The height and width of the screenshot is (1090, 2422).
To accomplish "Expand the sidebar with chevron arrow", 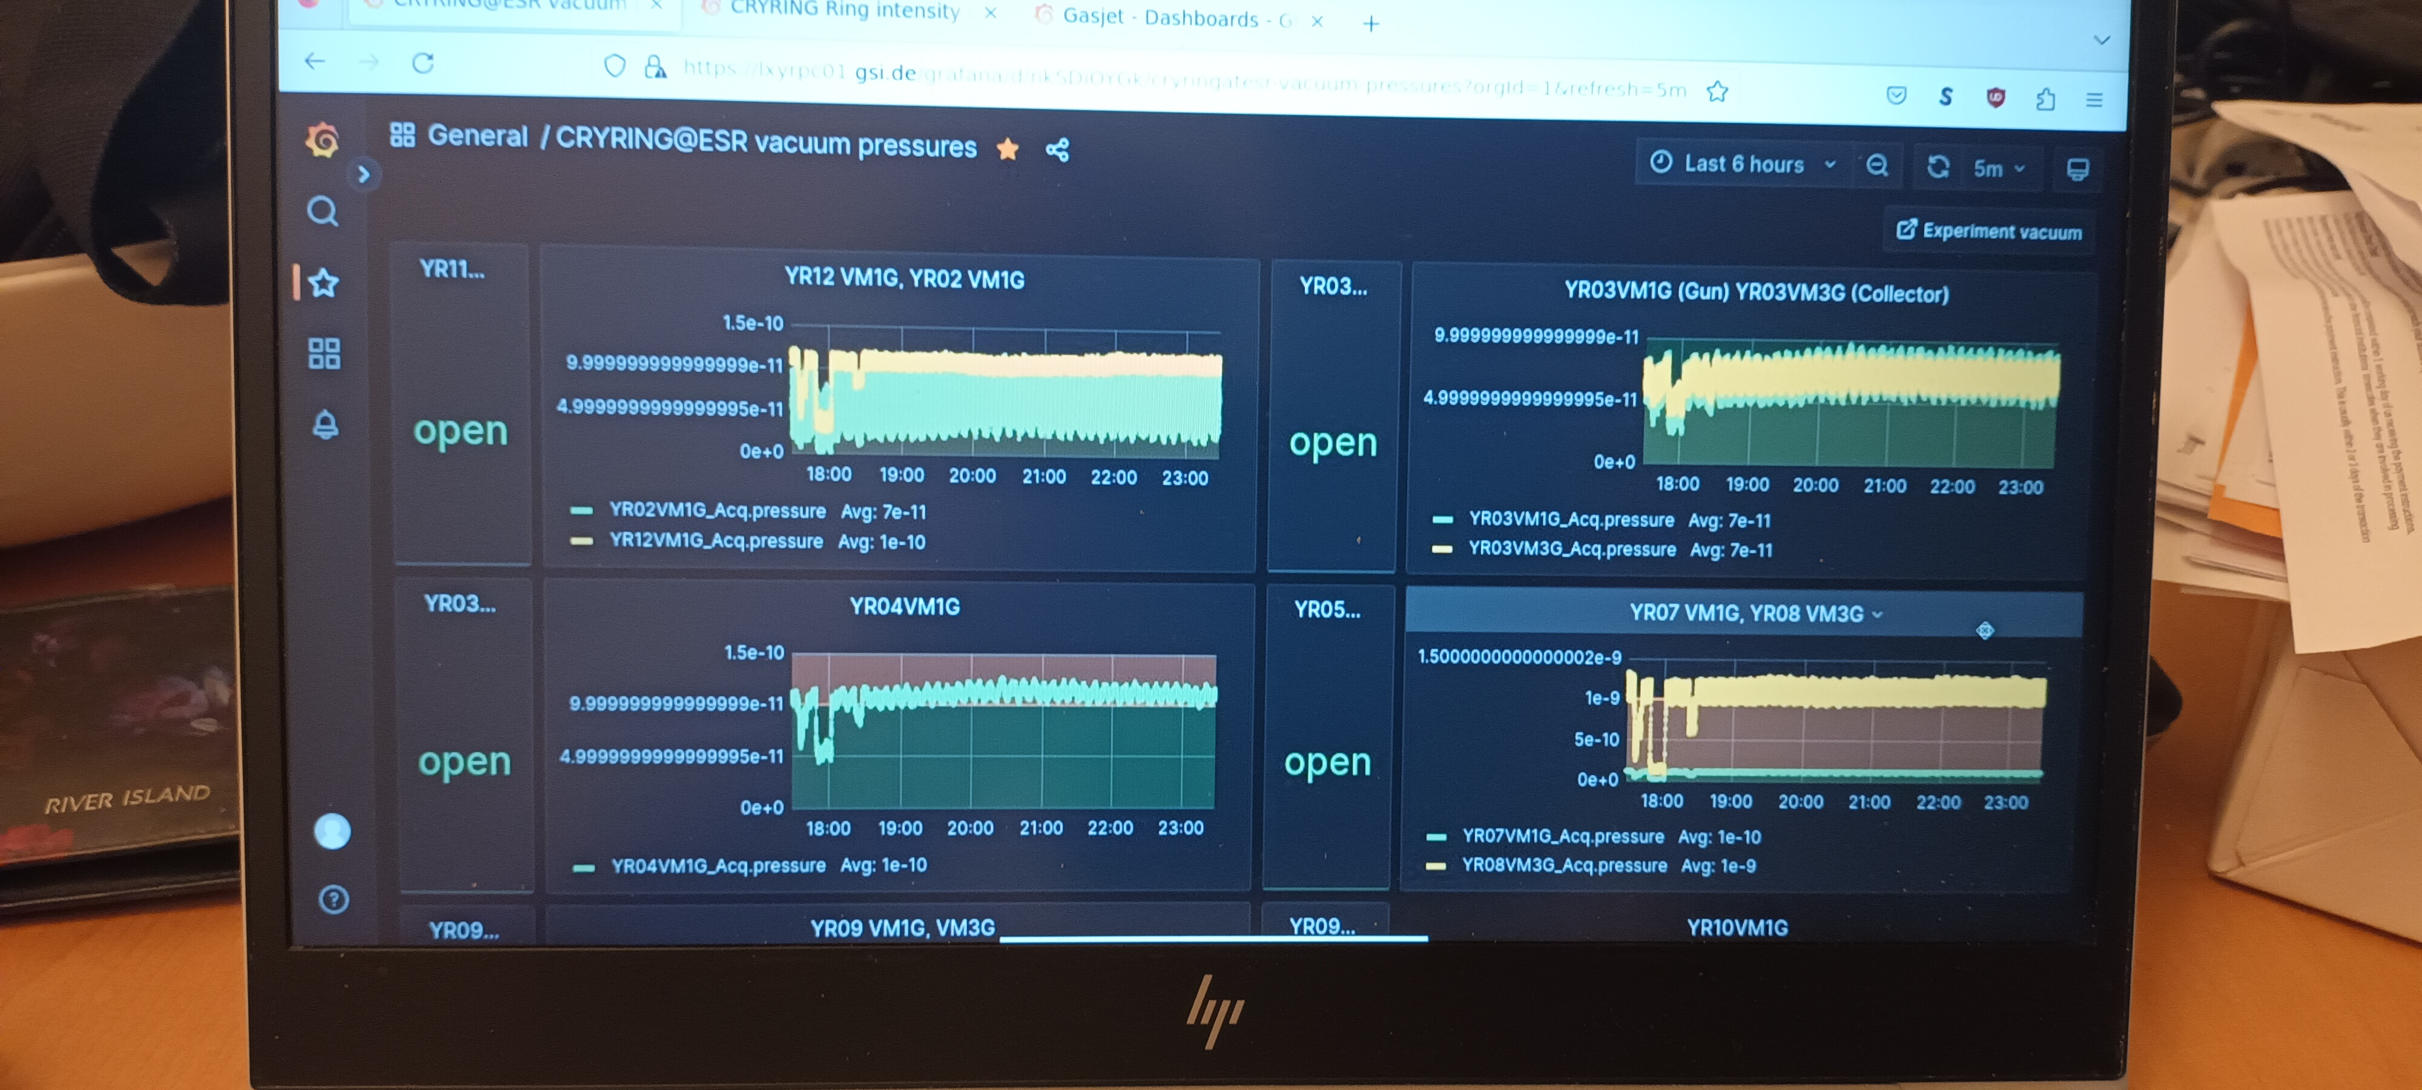I will (x=364, y=174).
